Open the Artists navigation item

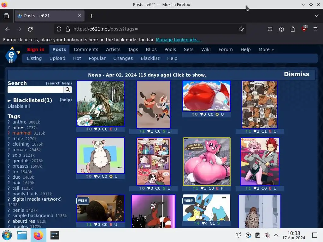tap(113, 49)
